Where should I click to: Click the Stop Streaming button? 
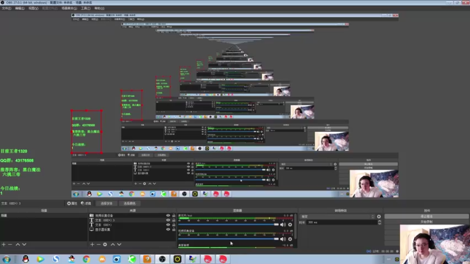point(427,216)
